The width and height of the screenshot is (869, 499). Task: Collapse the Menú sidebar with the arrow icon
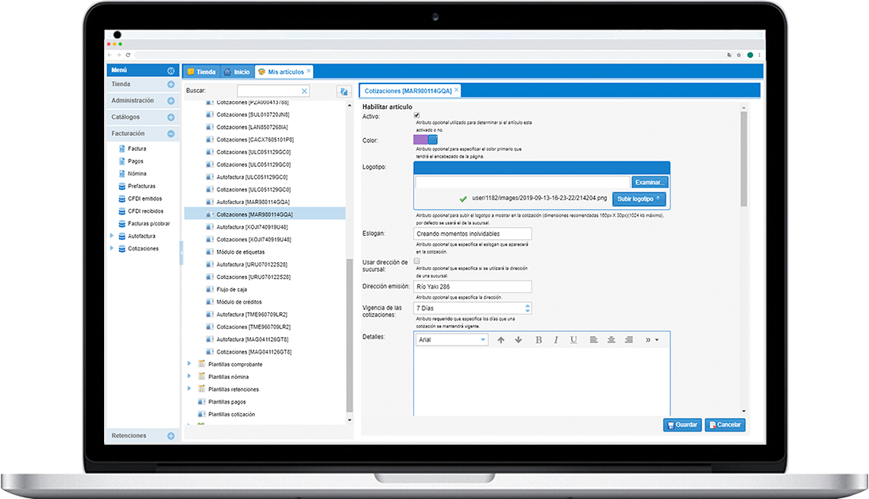[x=171, y=71]
